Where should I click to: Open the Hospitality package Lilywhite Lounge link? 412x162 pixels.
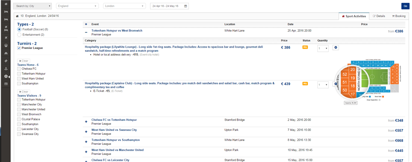pyautogui.click(x=174, y=49)
